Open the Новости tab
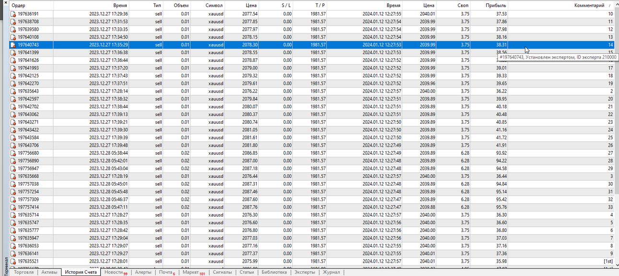 pyautogui.click(x=115, y=272)
